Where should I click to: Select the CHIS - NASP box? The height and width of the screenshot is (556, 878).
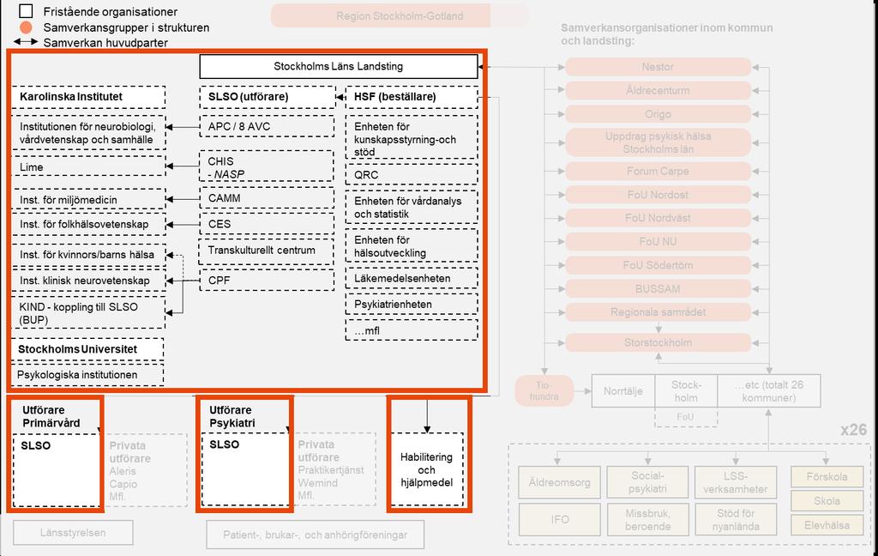tap(268, 166)
